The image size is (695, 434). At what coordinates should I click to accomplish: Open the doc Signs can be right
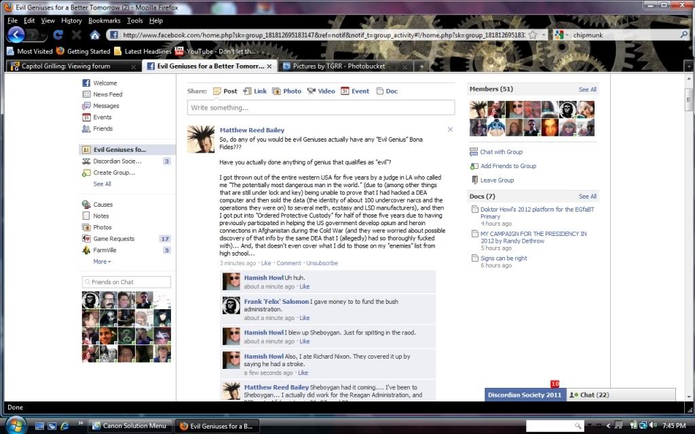click(x=504, y=258)
